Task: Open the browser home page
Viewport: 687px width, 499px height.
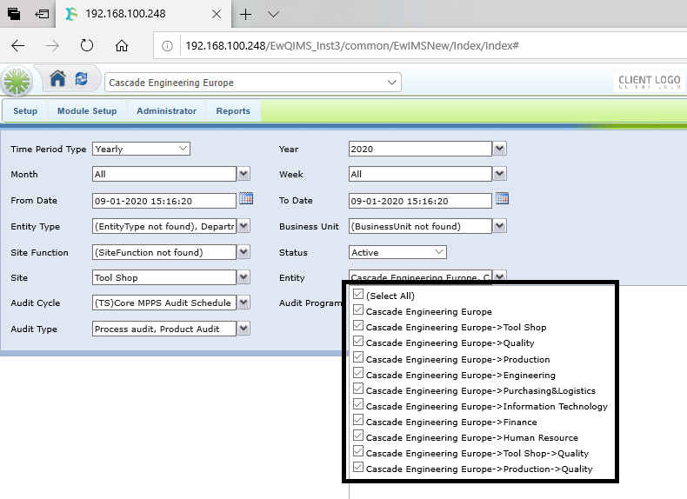Action: (x=122, y=45)
